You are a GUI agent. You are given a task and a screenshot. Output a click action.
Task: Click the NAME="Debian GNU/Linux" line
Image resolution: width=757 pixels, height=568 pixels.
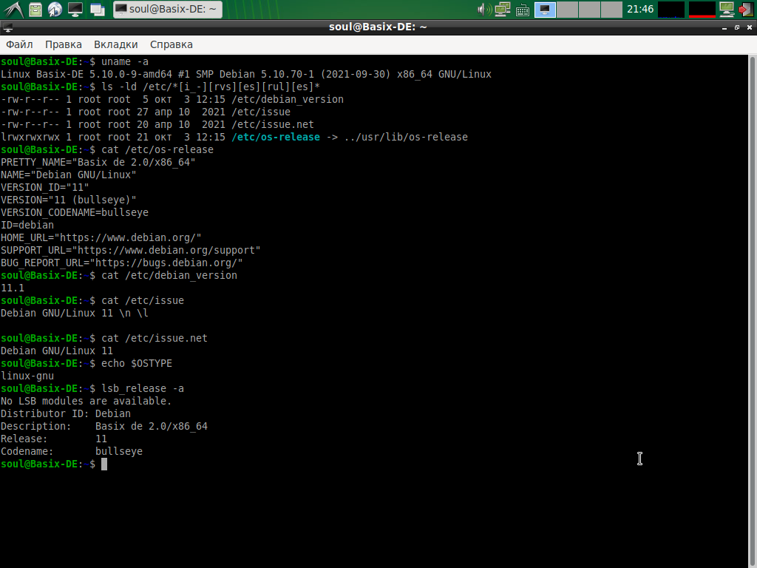pyautogui.click(x=69, y=175)
